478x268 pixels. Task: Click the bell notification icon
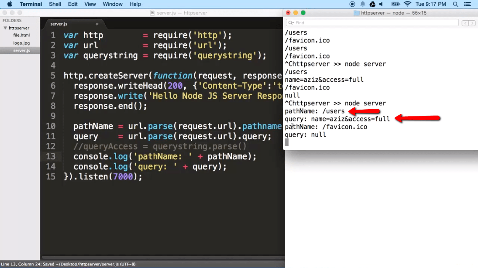point(362,4)
